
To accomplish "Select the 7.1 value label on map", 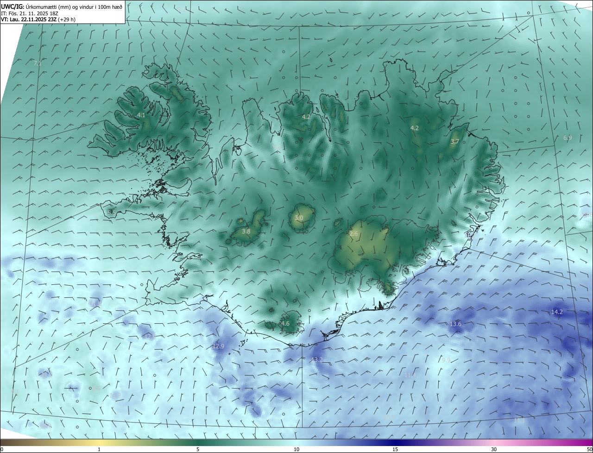I will point(38,63).
